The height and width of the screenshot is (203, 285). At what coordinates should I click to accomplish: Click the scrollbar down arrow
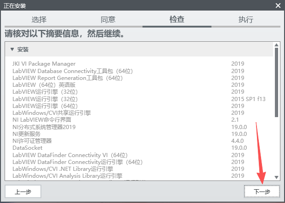(x=276, y=177)
